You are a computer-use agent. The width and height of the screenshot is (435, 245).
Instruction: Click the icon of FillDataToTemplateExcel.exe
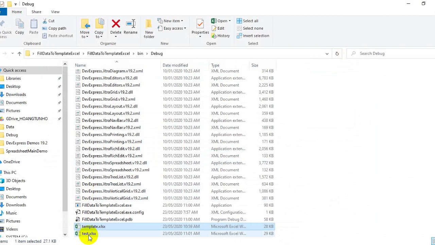pyautogui.click(x=78, y=205)
